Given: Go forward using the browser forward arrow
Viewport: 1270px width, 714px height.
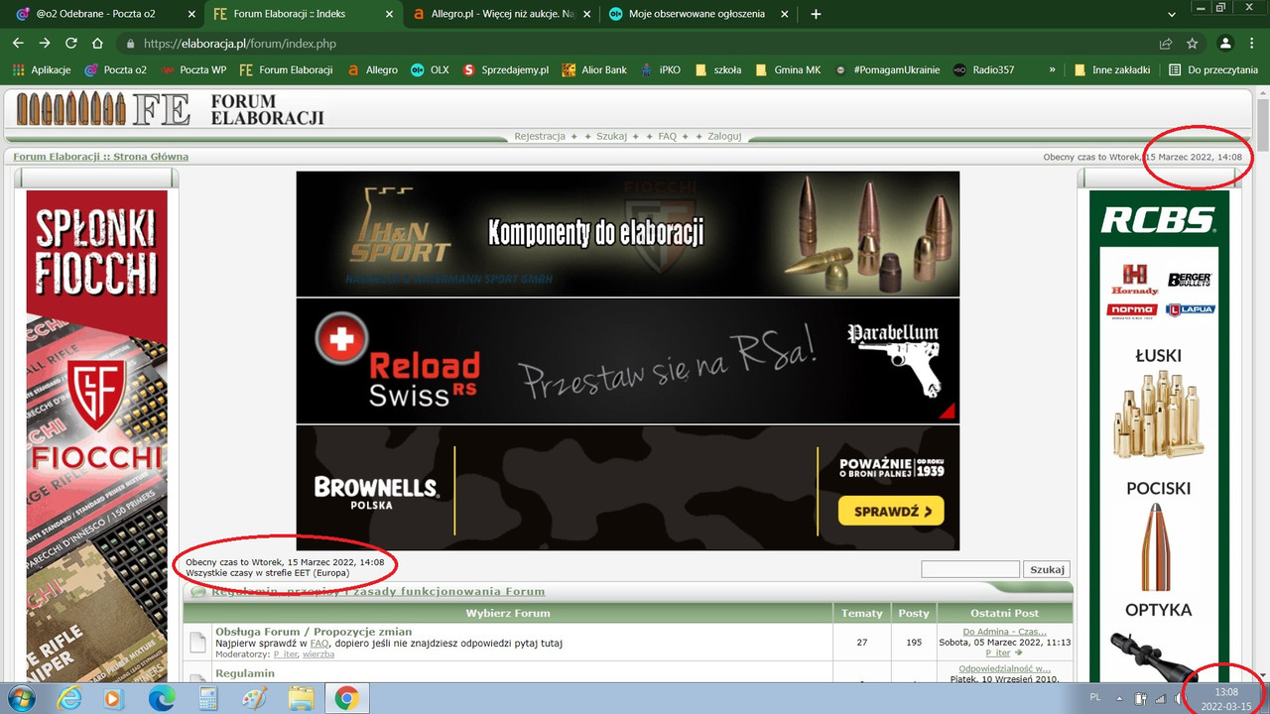Looking at the screenshot, I should (45, 44).
